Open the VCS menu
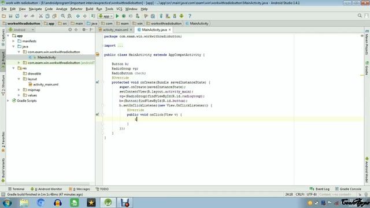Image resolution: width=370 pixels, height=208 pixels. coord(119,9)
